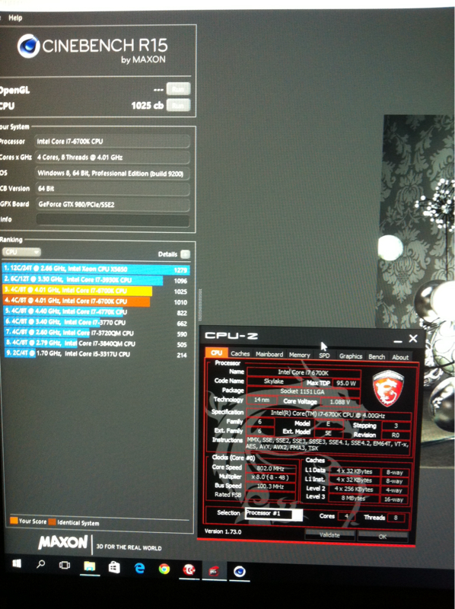Open the Help menu in Cinebench
Image resolution: width=455 pixels, height=609 pixels.
click(x=15, y=18)
